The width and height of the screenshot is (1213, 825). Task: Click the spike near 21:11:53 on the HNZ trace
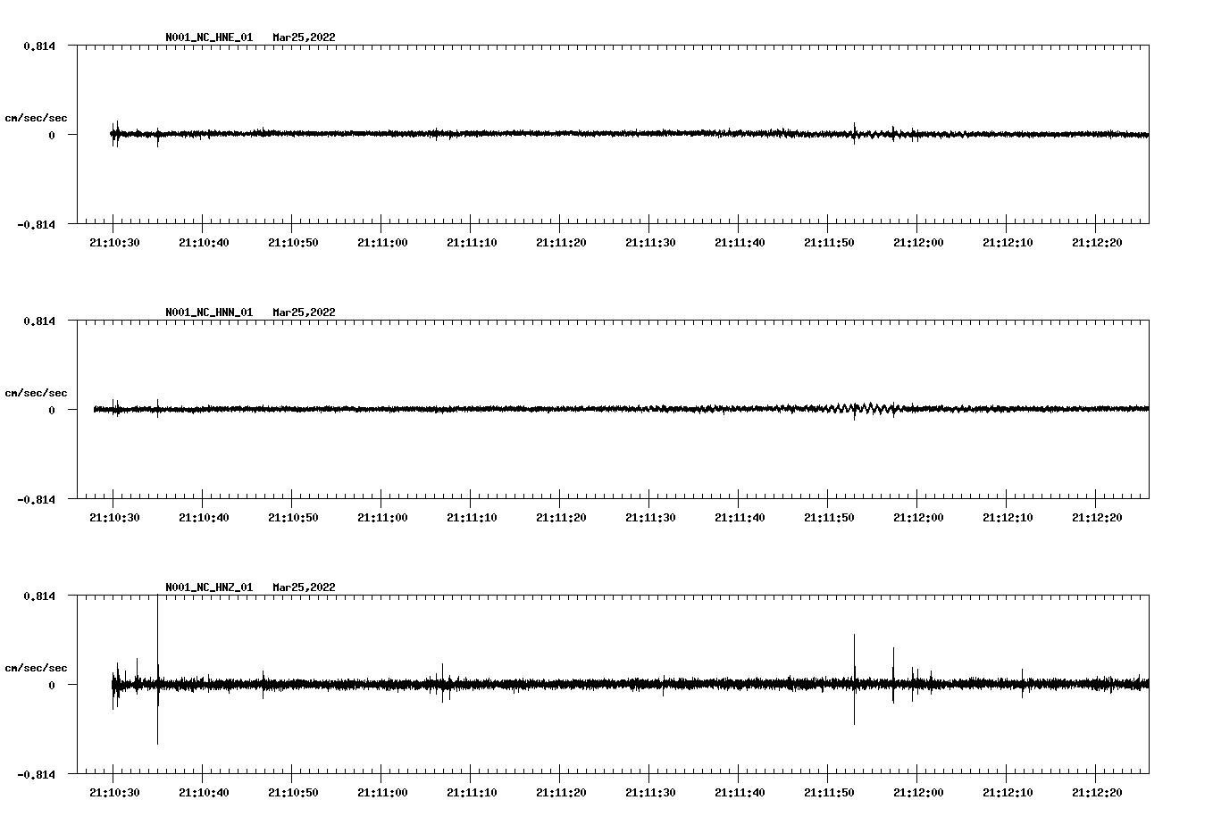(x=854, y=679)
